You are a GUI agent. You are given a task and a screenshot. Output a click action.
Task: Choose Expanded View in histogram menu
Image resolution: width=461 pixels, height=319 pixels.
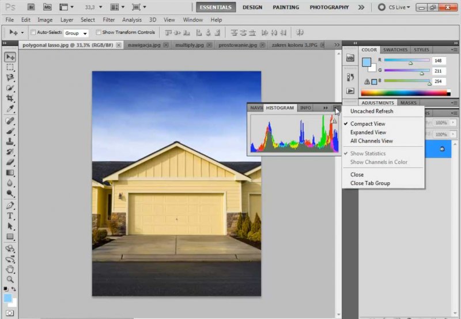click(368, 132)
